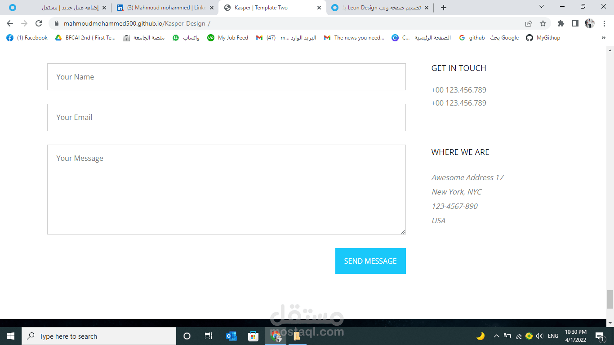
Task: Open the Facebook bookmark
Action: 27,38
